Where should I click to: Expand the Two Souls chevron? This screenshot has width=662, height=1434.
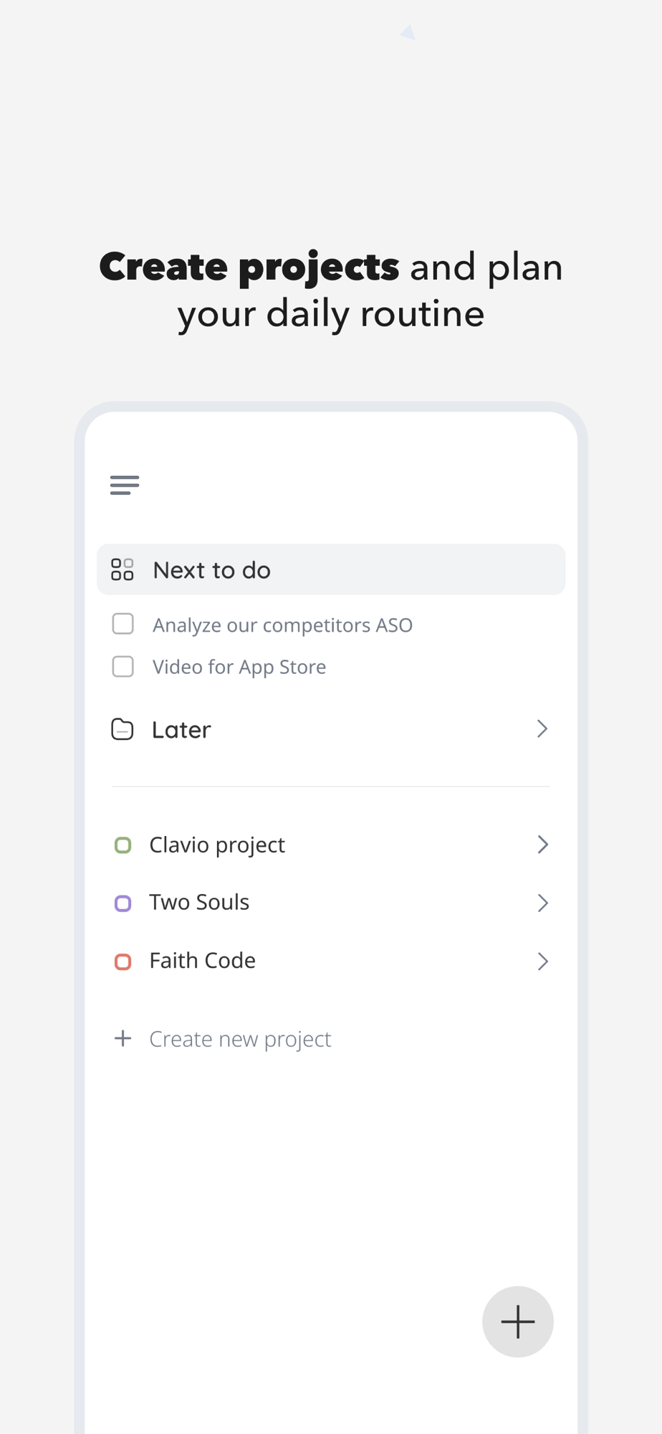click(542, 903)
